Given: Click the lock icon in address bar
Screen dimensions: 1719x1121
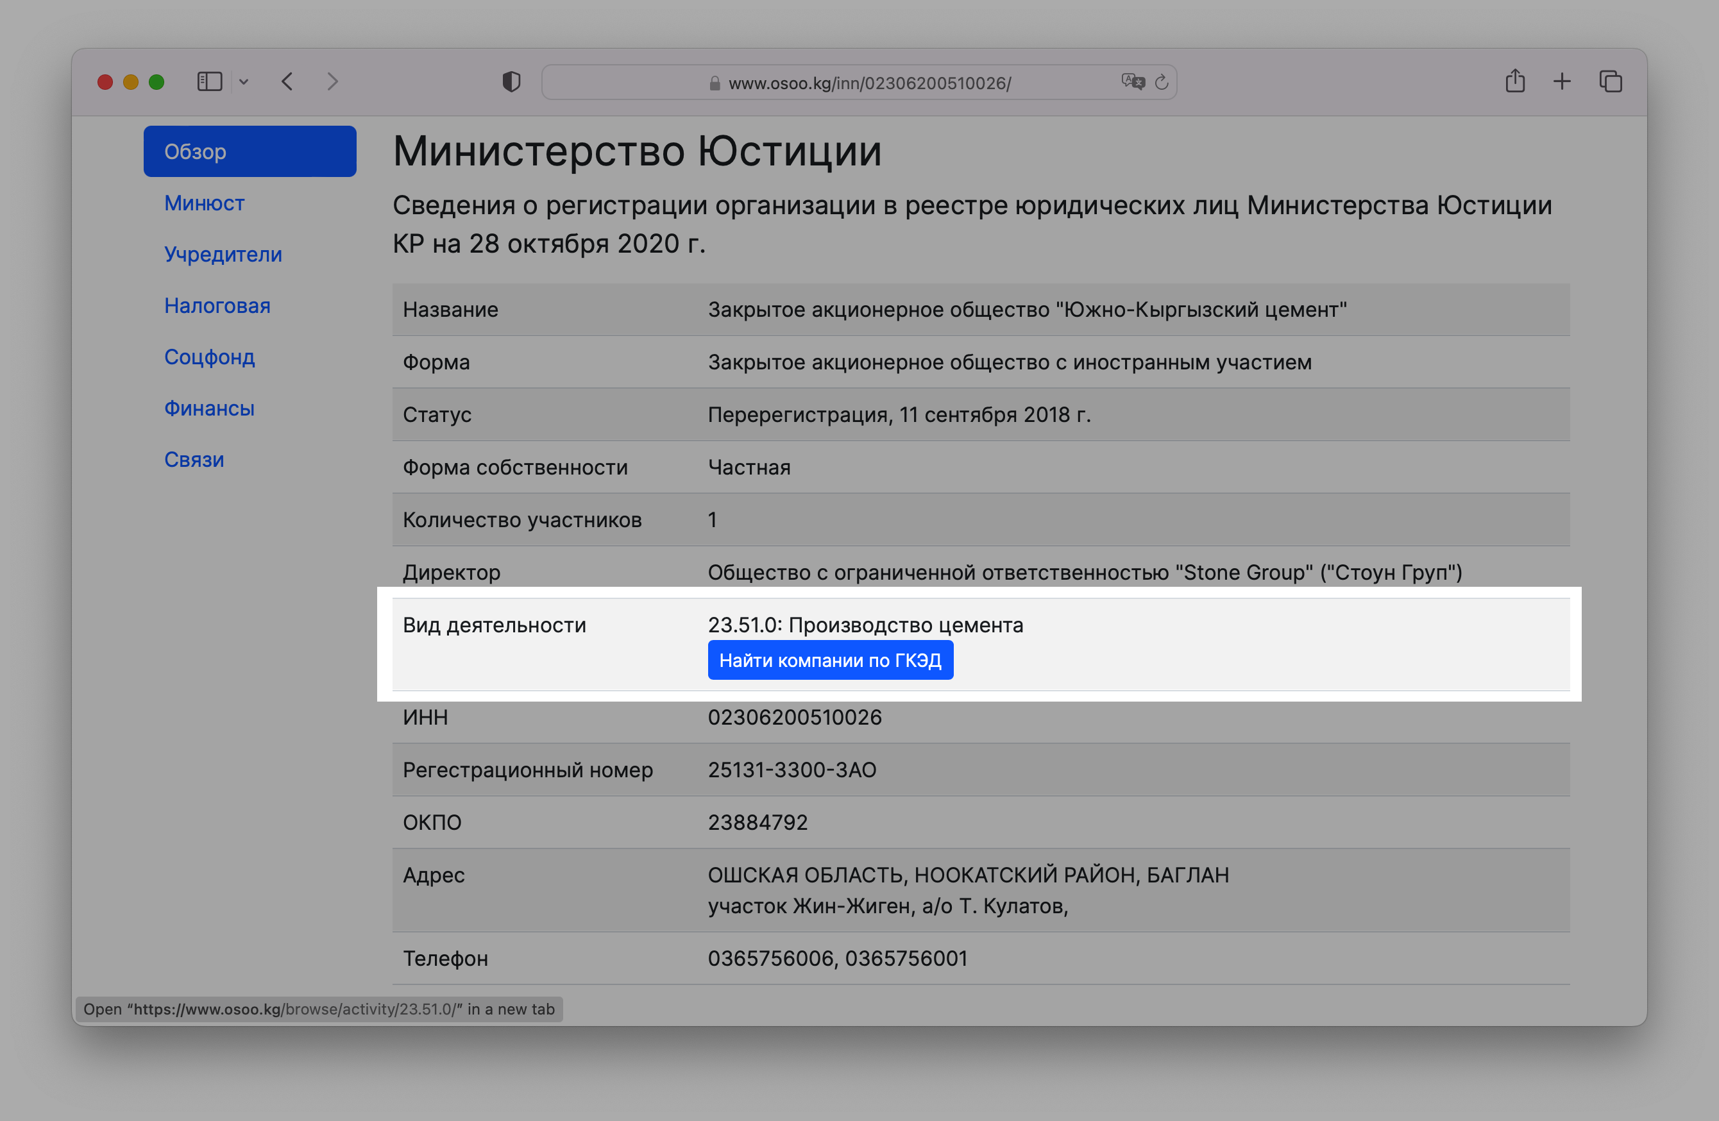Looking at the screenshot, I should point(715,83).
